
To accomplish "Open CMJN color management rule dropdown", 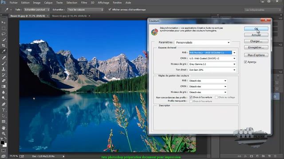I will 208,87.
